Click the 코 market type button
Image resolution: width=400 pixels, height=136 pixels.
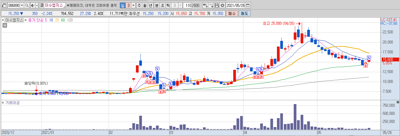tap(42, 5)
